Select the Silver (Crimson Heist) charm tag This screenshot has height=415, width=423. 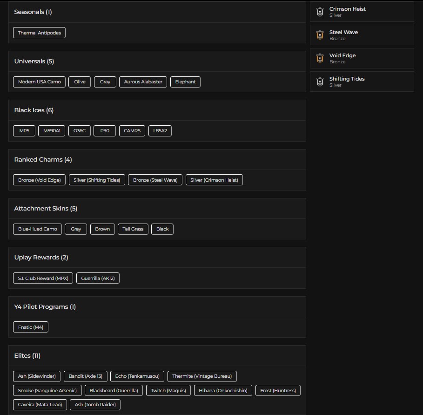(214, 180)
